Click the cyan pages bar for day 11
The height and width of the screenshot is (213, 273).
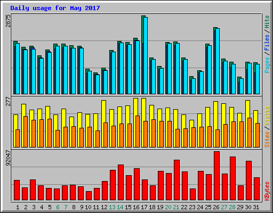pyautogui.click(x=98, y=84)
